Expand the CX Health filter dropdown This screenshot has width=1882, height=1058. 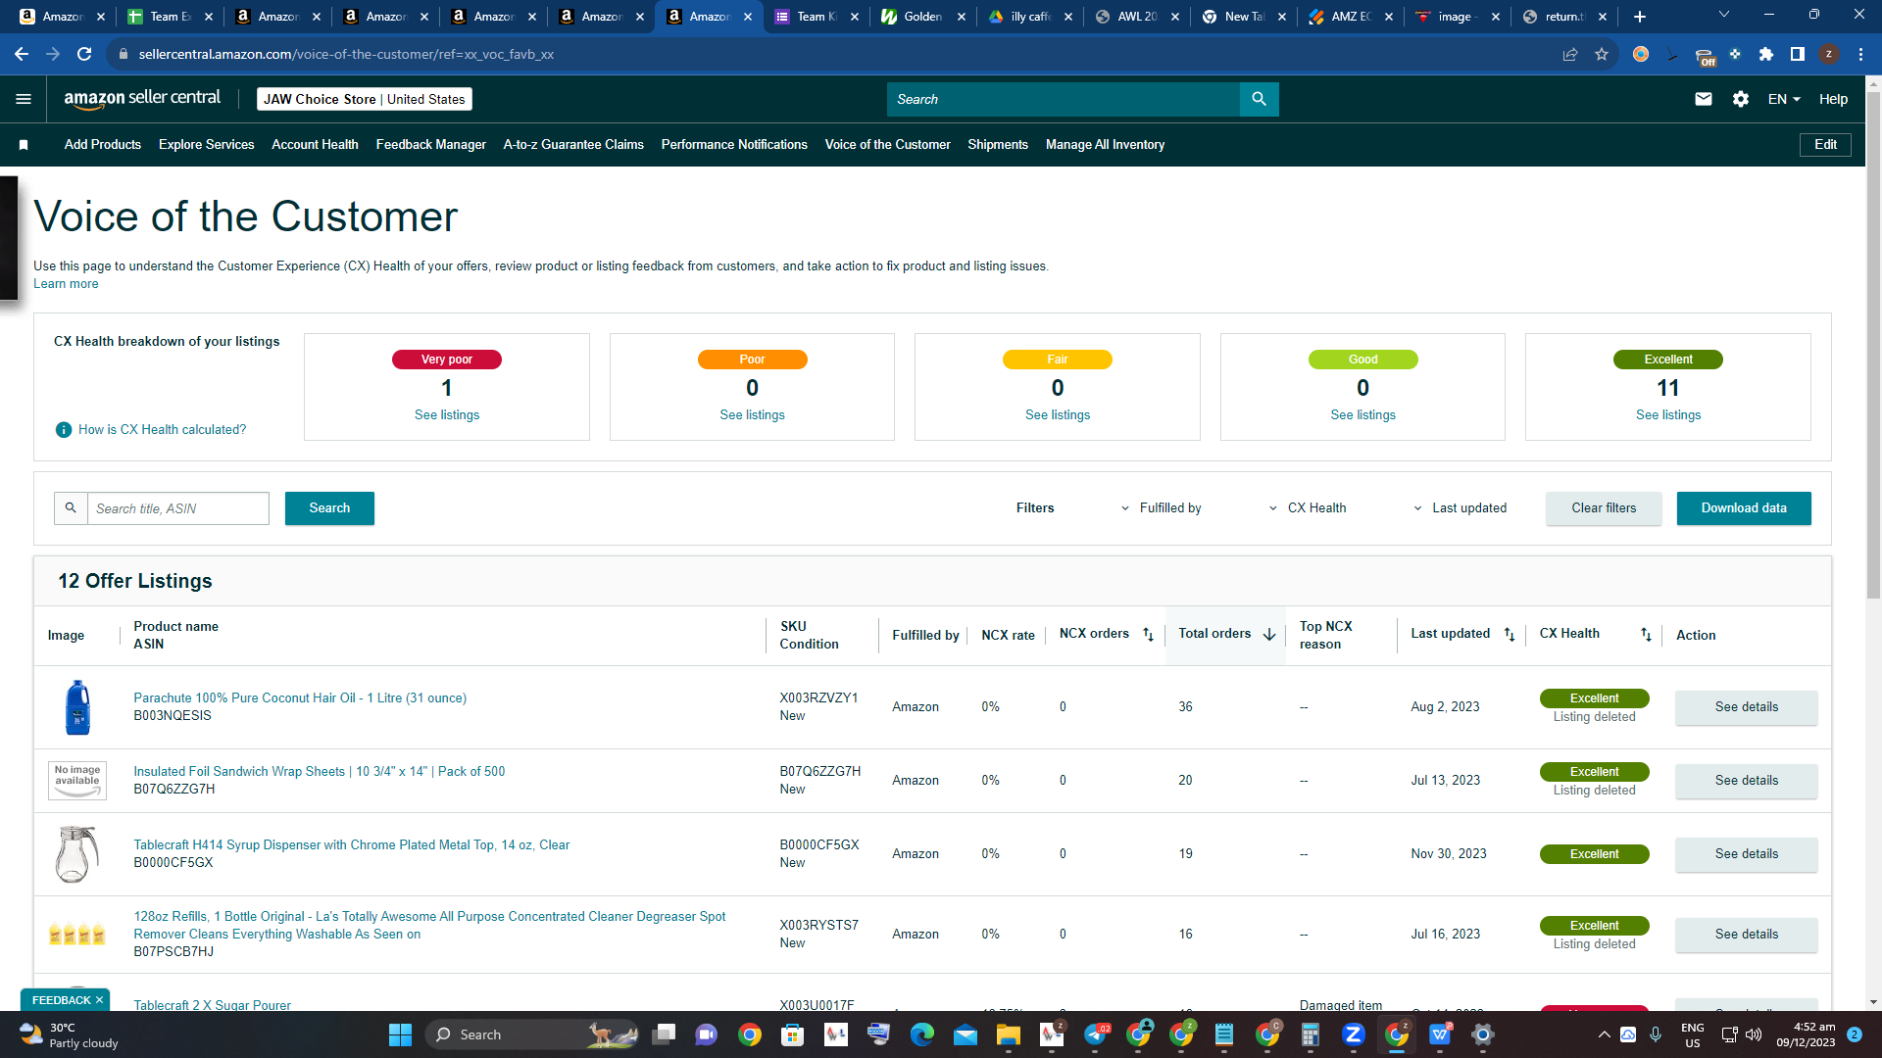click(x=1309, y=508)
